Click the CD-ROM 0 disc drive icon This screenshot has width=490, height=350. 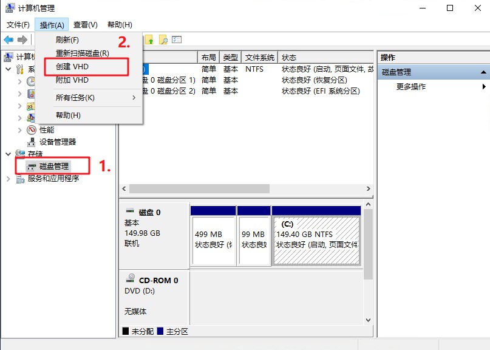click(x=131, y=278)
